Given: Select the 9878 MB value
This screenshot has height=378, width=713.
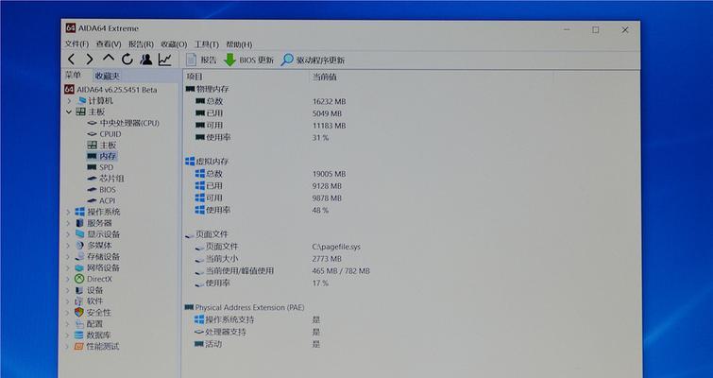Looking at the screenshot, I should pyautogui.click(x=327, y=198).
